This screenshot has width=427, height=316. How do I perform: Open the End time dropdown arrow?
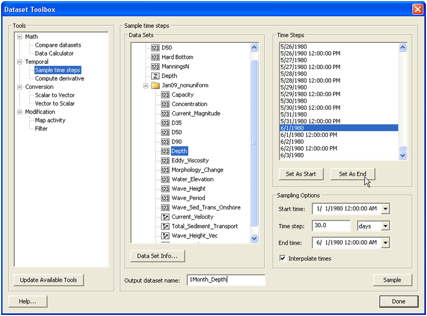click(x=385, y=243)
